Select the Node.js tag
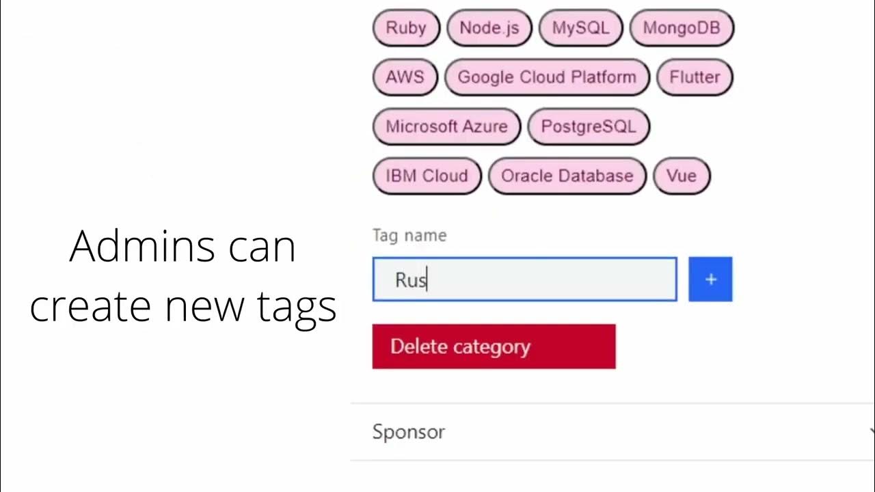 point(489,28)
